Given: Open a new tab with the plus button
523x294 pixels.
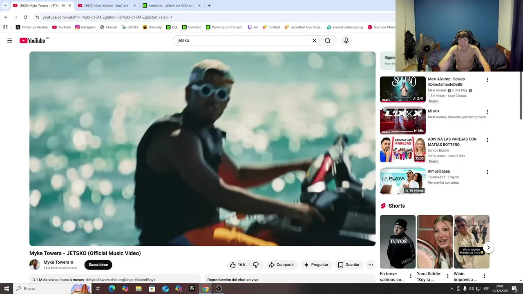Looking at the screenshot, I should (209, 6).
